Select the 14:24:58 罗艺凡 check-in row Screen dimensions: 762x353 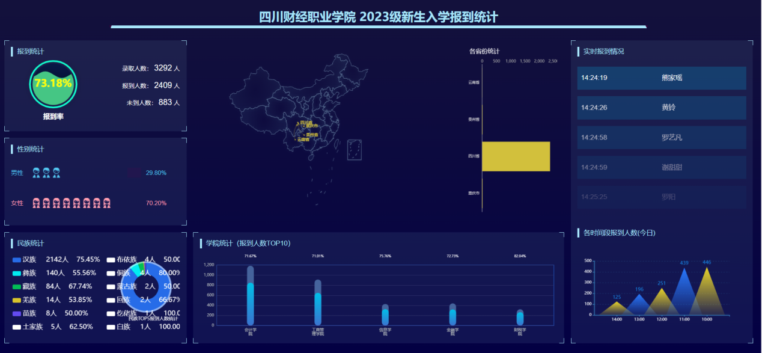click(662, 138)
